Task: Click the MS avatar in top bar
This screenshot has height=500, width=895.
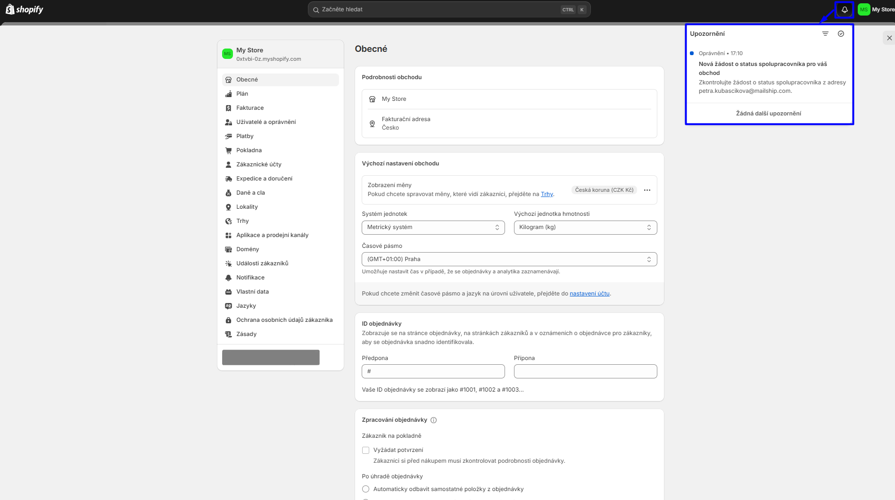Action: [x=864, y=9]
